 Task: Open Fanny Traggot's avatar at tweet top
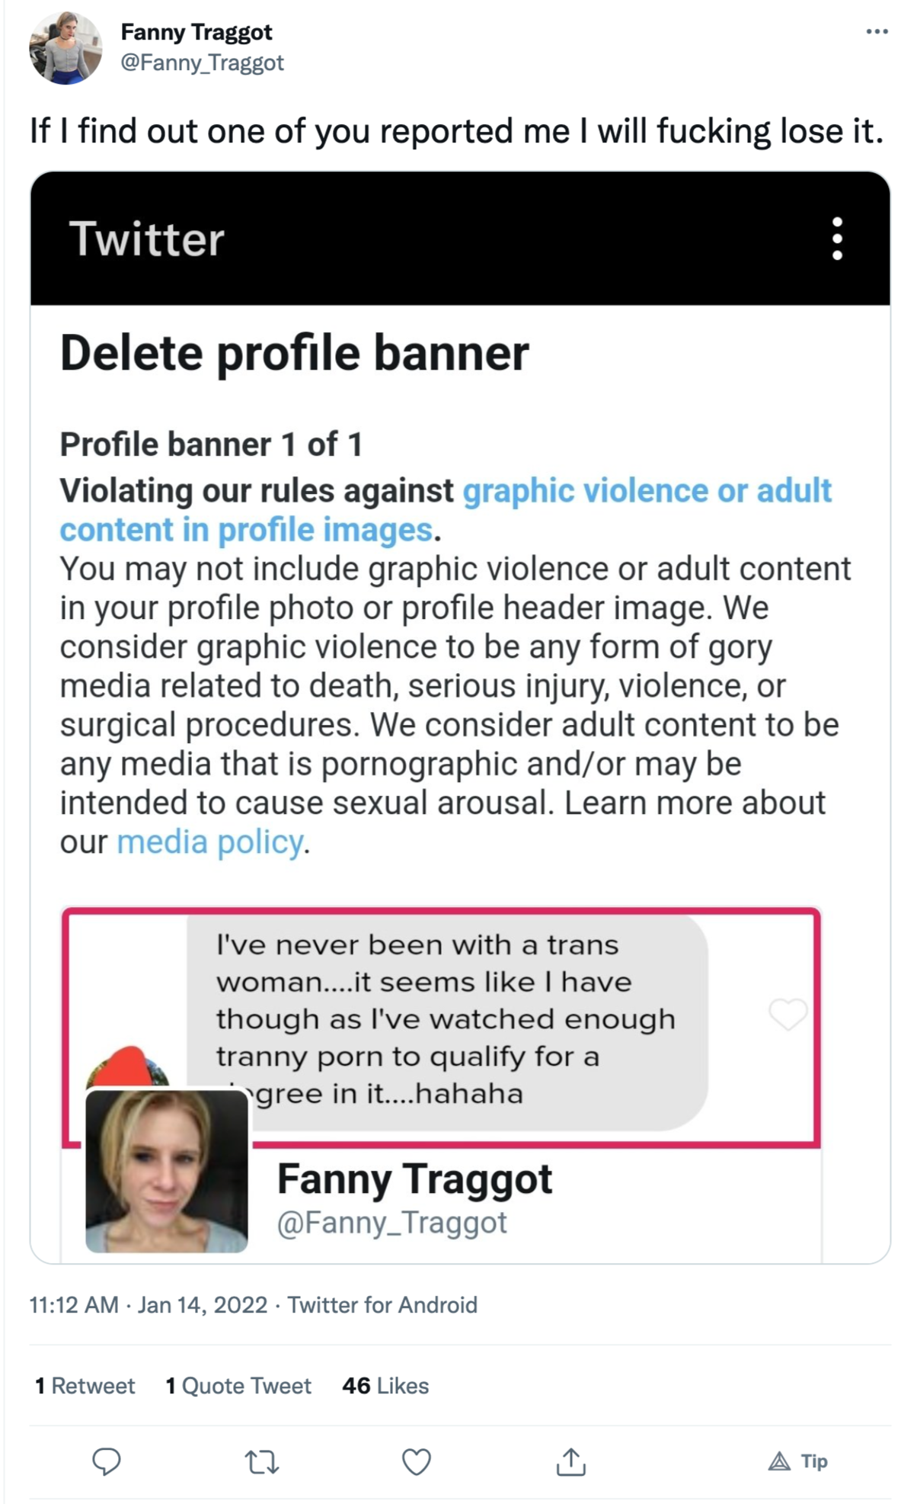pyautogui.click(x=65, y=47)
